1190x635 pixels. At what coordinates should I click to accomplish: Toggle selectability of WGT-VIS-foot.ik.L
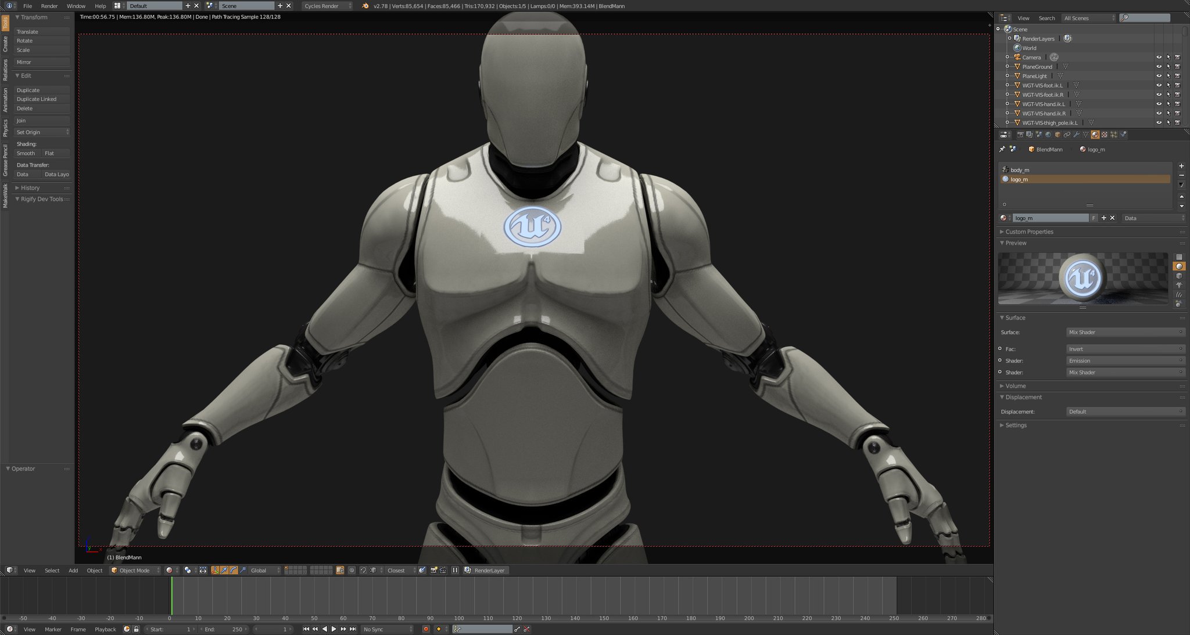tap(1168, 85)
